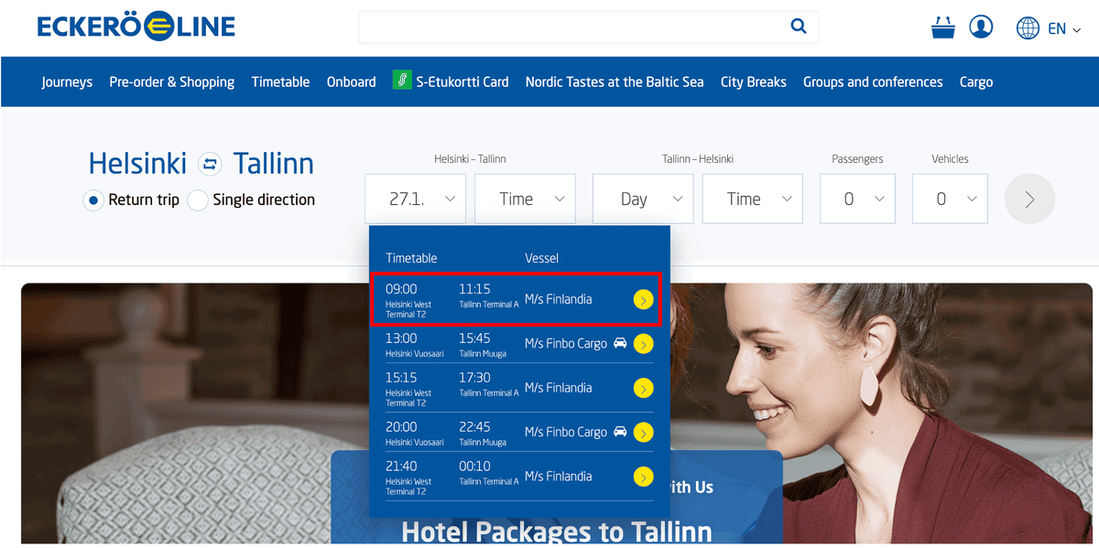
Task: Click the round grey next arrow button
Action: pos(1029,199)
